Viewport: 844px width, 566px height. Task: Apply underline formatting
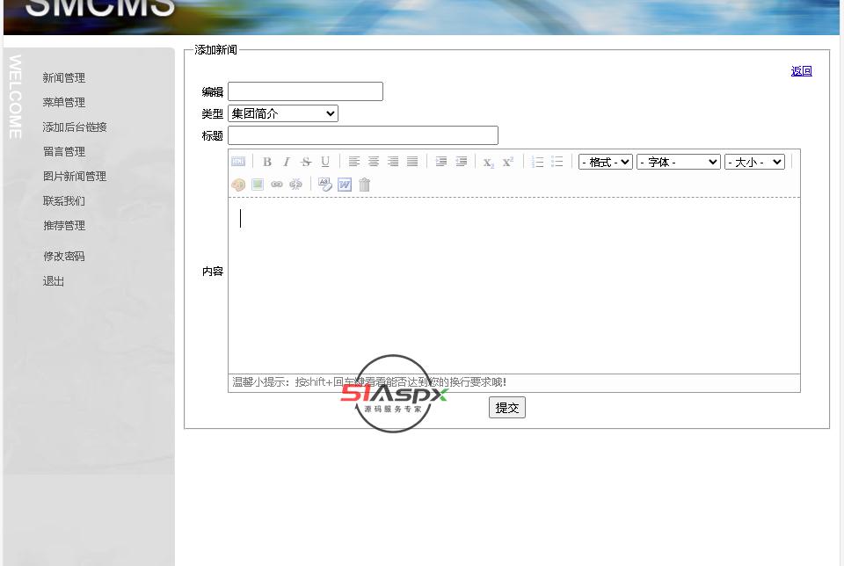pos(325,162)
